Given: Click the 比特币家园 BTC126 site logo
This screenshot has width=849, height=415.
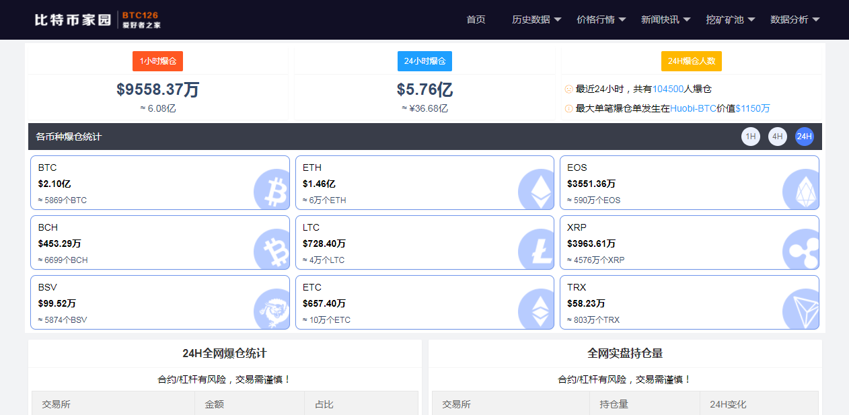Looking at the screenshot, I should pos(98,20).
